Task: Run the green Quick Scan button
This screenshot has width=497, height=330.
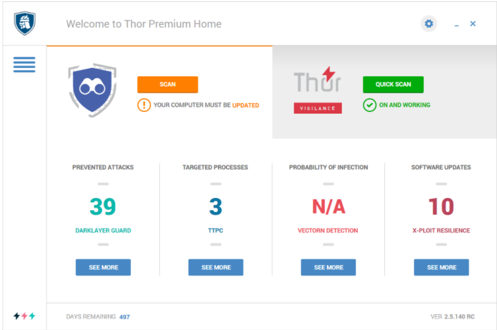Action: point(393,85)
